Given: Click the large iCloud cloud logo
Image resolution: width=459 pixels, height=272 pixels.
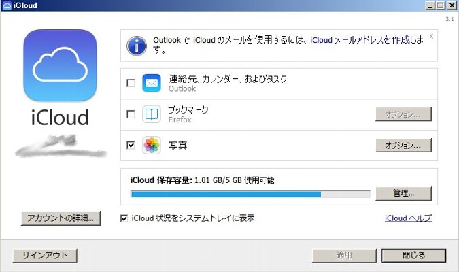Looking at the screenshot, I should click(60, 65).
